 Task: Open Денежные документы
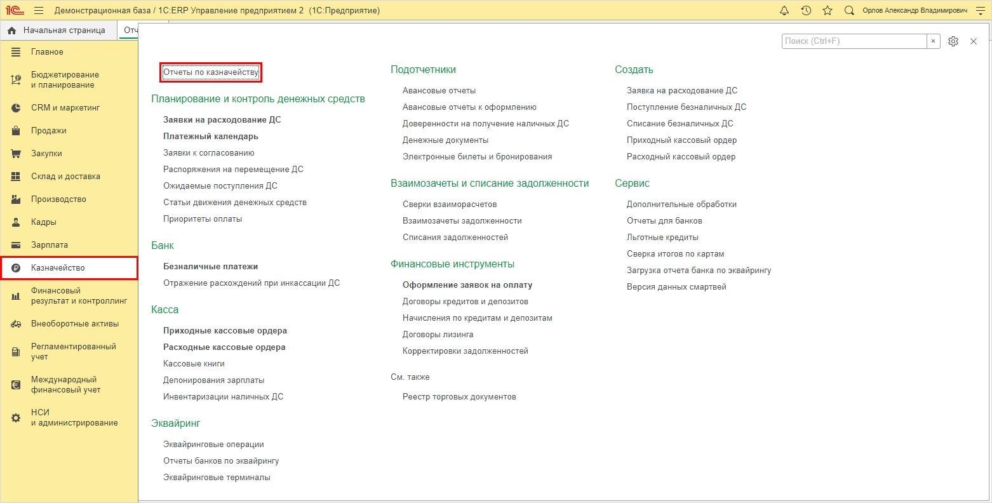[x=445, y=140]
